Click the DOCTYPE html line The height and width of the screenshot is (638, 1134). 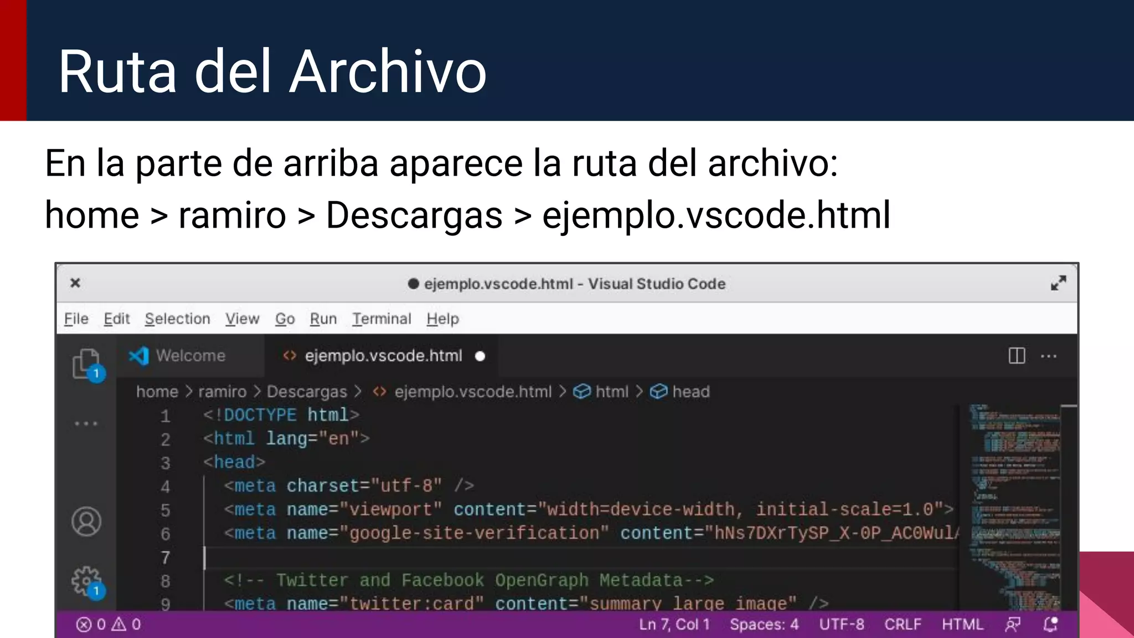click(x=281, y=415)
